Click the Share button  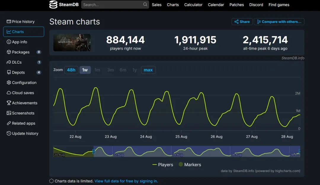point(242,22)
